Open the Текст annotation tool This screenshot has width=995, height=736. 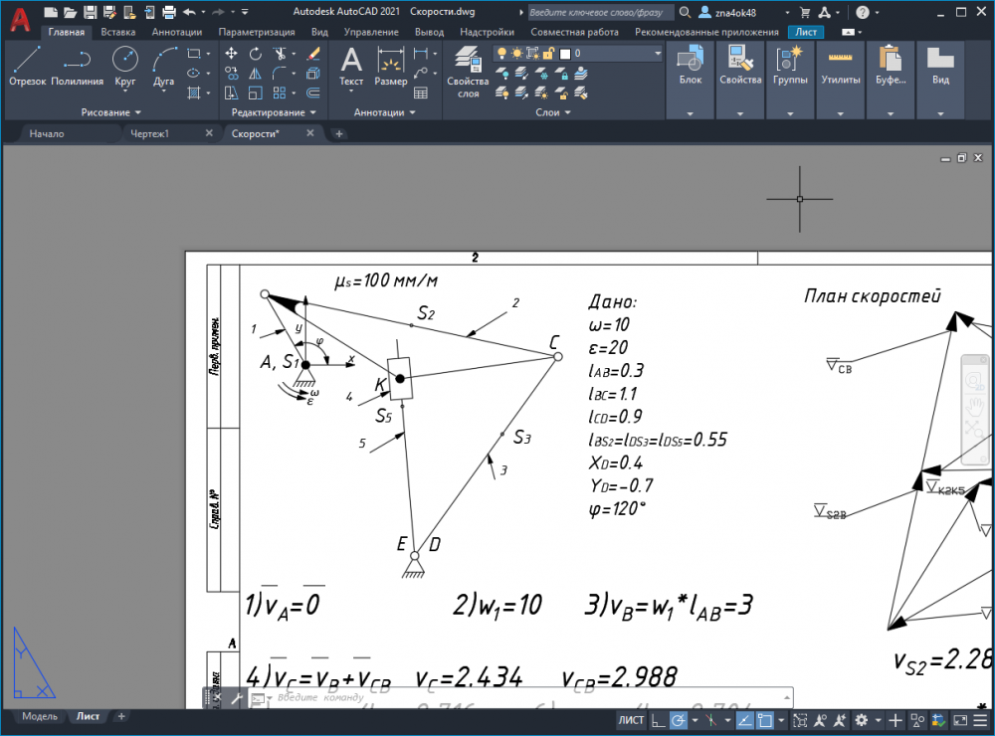pyautogui.click(x=351, y=68)
